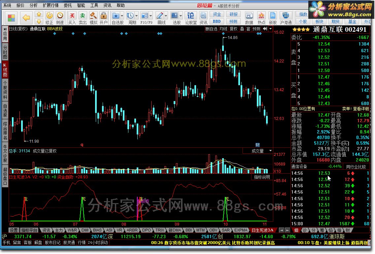
Task: Expand the 自选股 dropdown arrow
Action: tap(122, 16)
